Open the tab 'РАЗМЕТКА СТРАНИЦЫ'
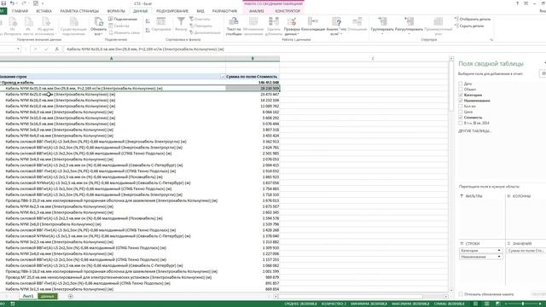The height and width of the screenshot is (307, 546). pyautogui.click(x=79, y=11)
